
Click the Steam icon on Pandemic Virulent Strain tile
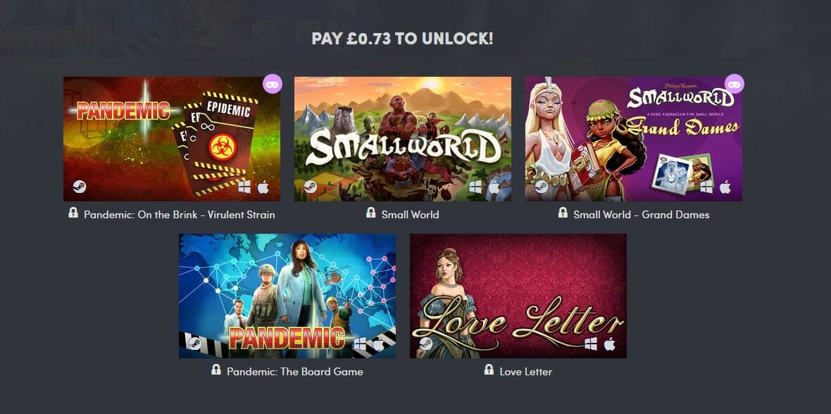(x=80, y=187)
